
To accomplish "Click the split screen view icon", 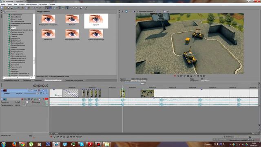I will coord(135,11).
